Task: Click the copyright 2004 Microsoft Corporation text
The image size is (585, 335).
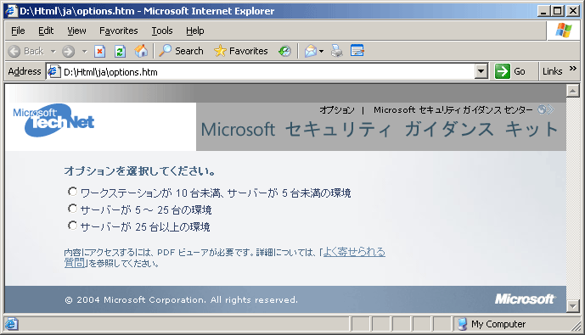Action: pyautogui.click(x=182, y=299)
